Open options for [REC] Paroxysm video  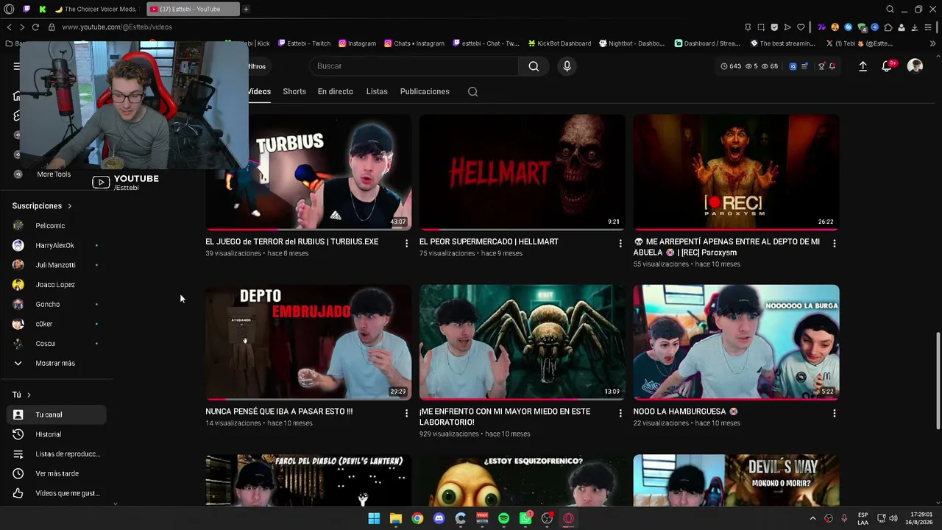pyautogui.click(x=834, y=243)
